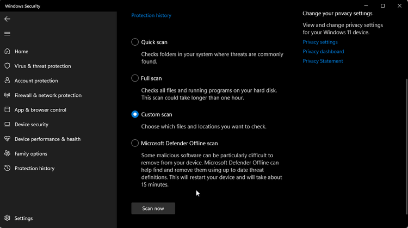Click the Device security laptop icon
This screenshot has height=228, width=408.
7,124
